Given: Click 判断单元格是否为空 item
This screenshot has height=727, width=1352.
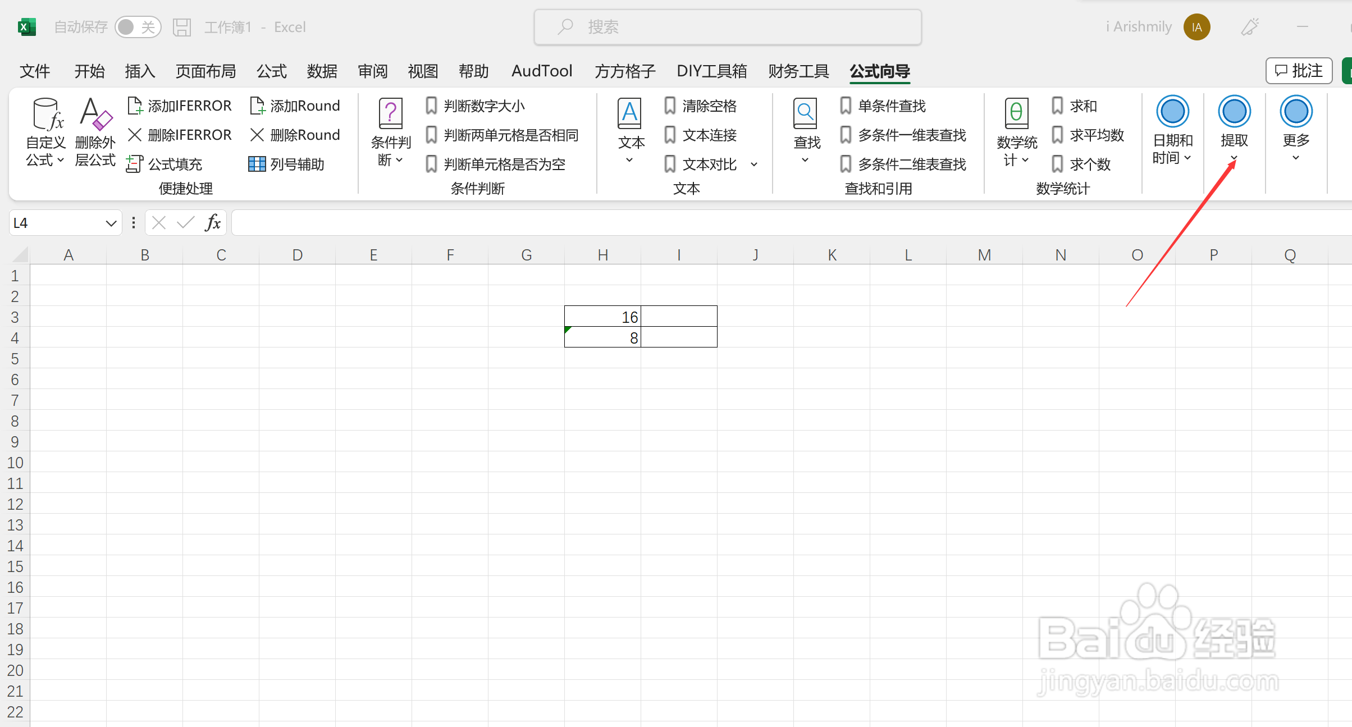Looking at the screenshot, I should [495, 164].
